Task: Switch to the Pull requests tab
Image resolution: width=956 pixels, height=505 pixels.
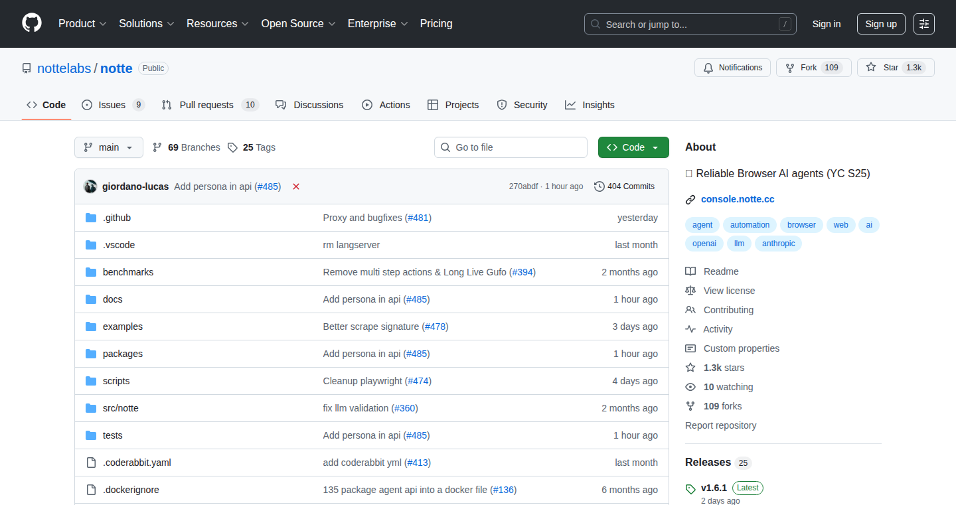Action: tap(210, 105)
